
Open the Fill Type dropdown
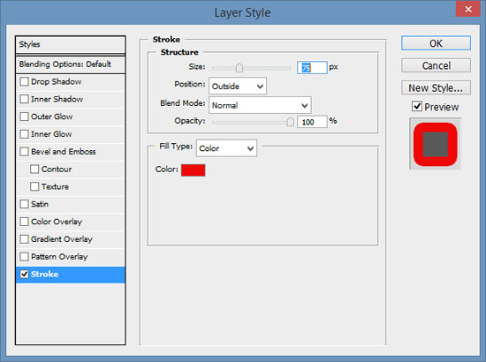[226, 148]
